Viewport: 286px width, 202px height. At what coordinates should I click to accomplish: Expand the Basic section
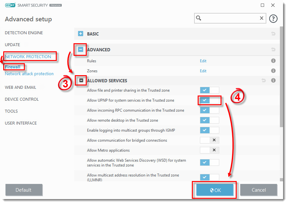pos(80,34)
